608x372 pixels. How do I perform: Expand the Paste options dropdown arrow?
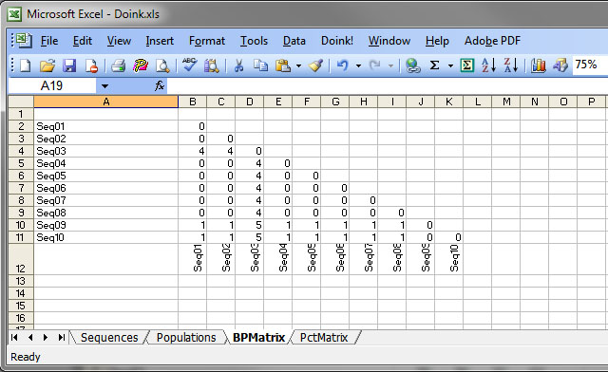tap(298, 65)
